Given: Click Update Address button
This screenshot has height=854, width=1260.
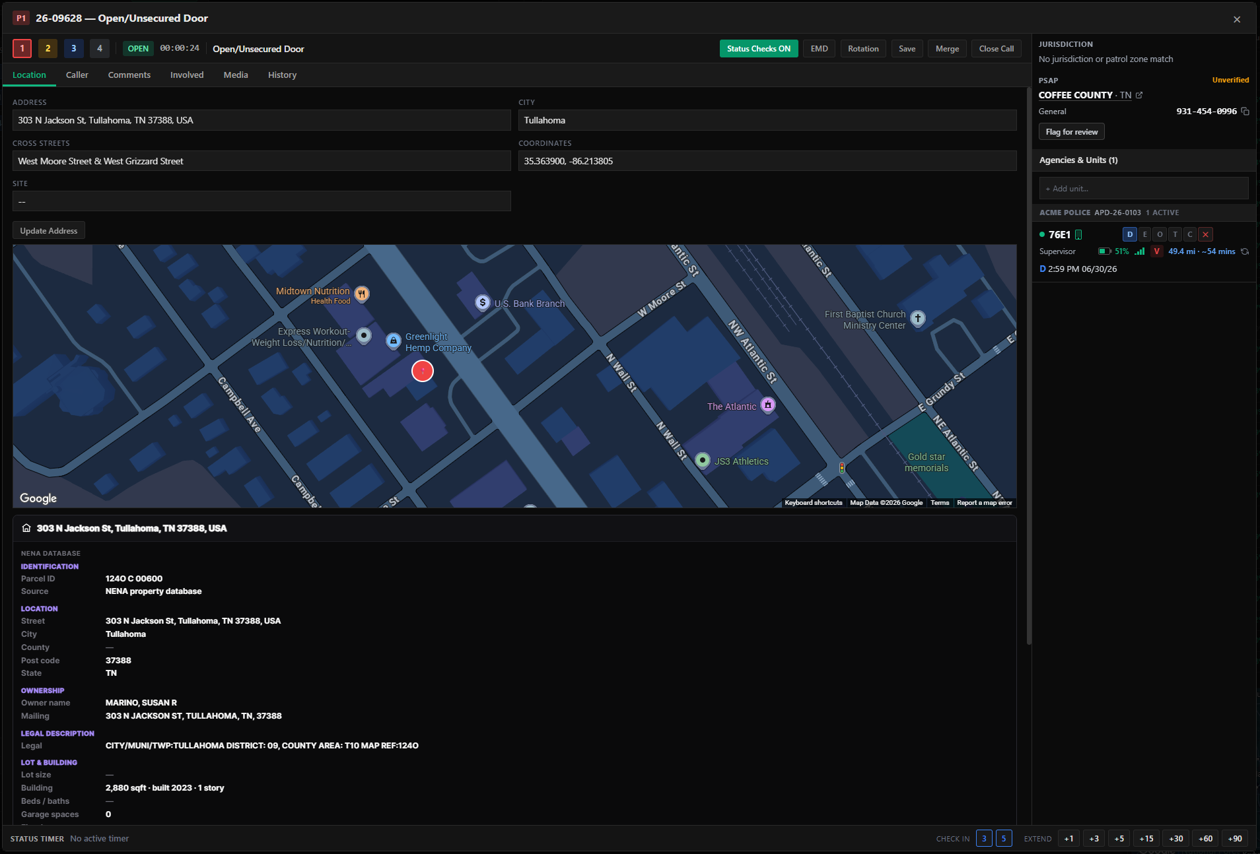Looking at the screenshot, I should tap(49, 231).
